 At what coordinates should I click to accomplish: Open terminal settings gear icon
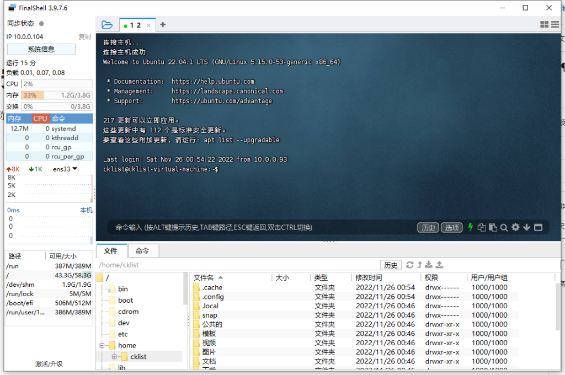click(x=516, y=227)
